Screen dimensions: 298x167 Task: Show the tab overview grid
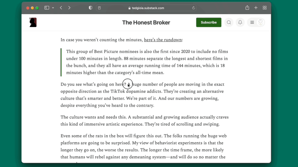(x=265, y=8)
